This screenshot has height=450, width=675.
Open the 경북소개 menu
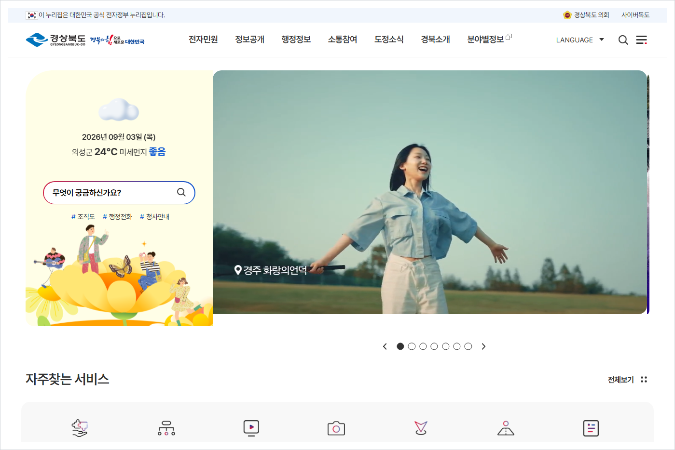tap(435, 40)
